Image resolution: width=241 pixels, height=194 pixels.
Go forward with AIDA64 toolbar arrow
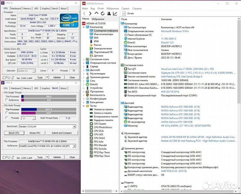pos(90,14)
